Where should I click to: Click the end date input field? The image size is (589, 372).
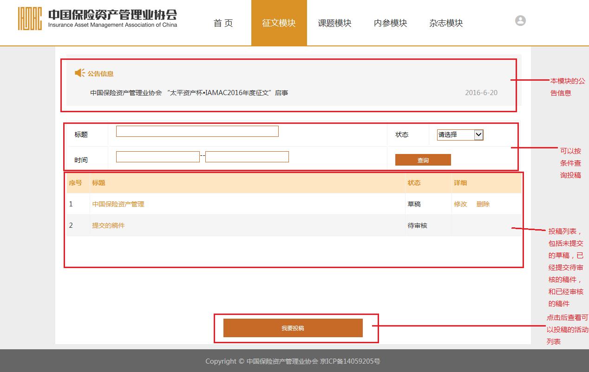coord(247,157)
